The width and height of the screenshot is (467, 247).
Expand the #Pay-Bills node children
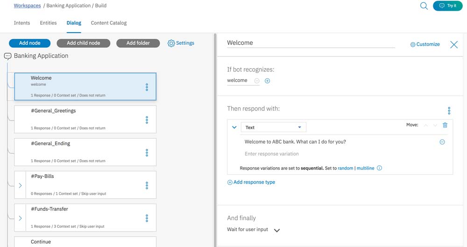20,185
